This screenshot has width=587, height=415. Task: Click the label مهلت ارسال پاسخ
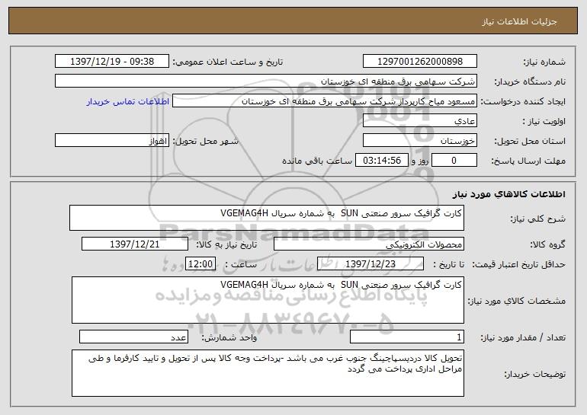click(528, 161)
